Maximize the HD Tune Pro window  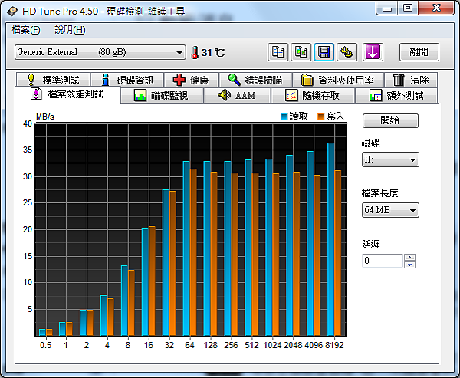click(408, 8)
